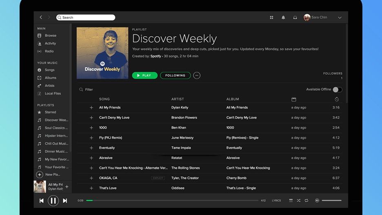The width and height of the screenshot is (382, 215).
Task: Toggle the Available Offline switch
Action: (338, 90)
